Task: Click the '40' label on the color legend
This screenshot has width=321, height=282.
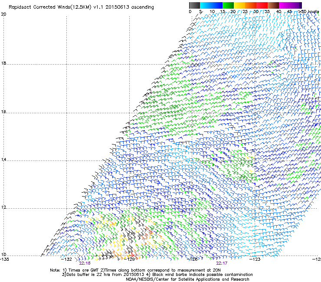Action: (x=278, y=12)
